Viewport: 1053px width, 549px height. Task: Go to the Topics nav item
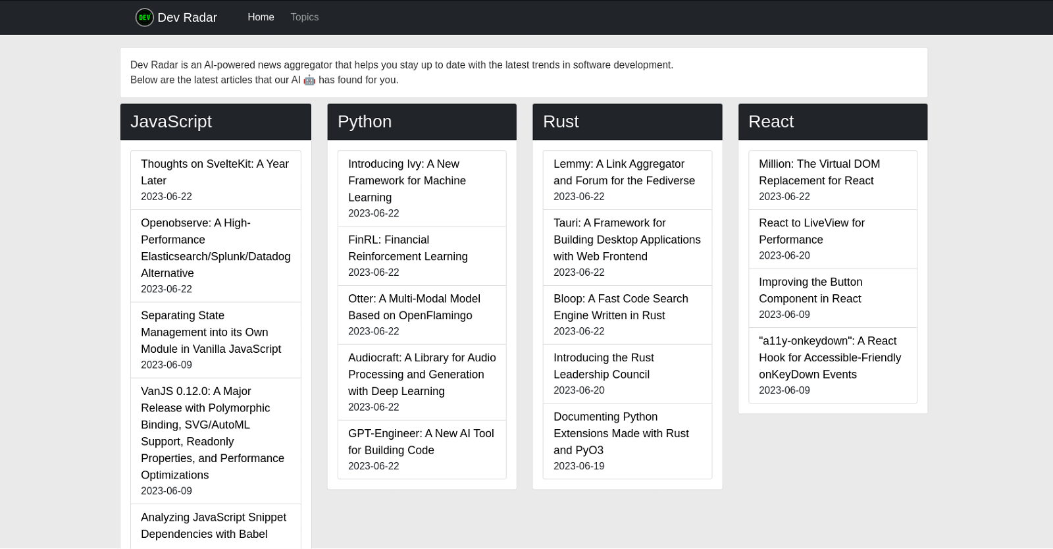[304, 17]
